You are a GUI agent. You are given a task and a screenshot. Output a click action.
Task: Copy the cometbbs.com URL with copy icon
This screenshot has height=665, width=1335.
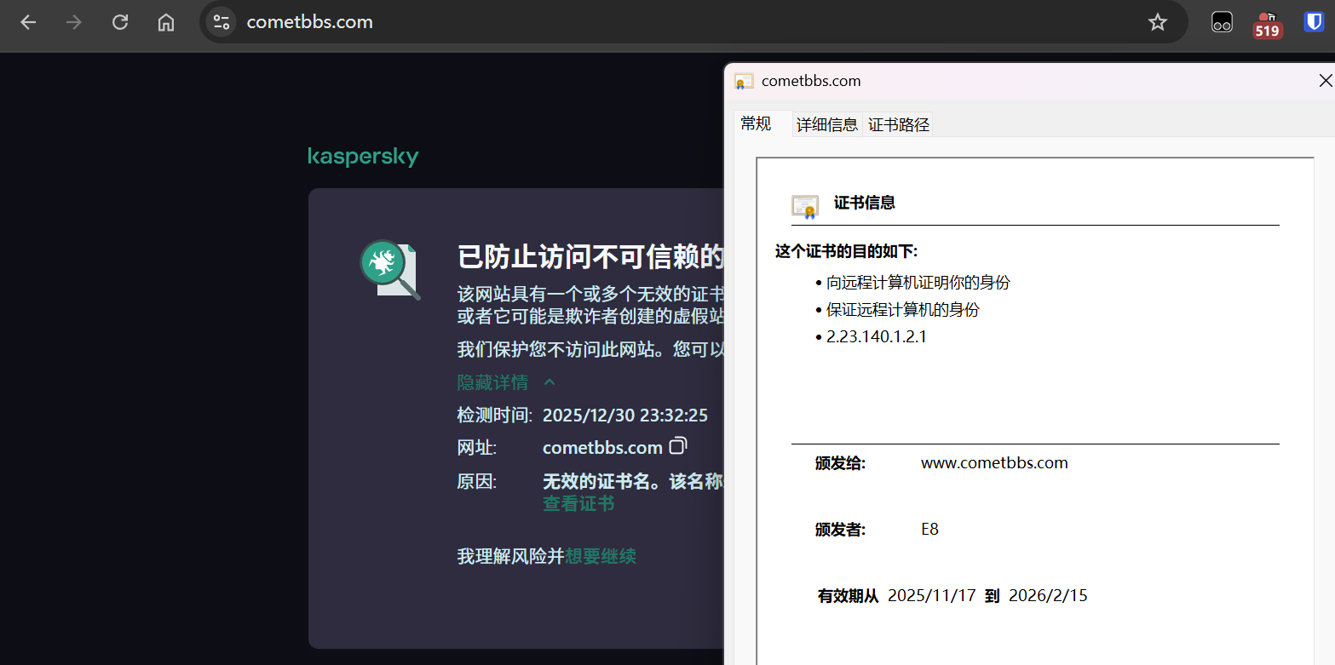pyautogui.click(x=678, y=446)
